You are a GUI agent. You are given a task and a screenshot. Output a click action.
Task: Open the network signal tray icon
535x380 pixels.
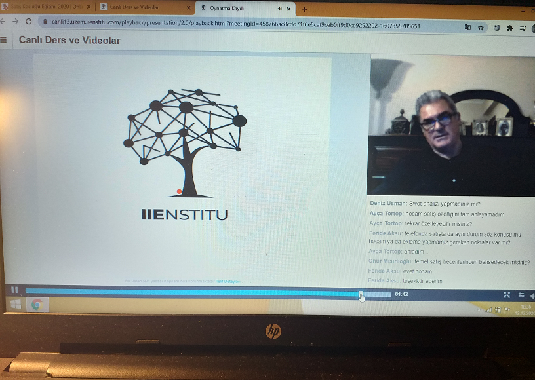point(488,310)
